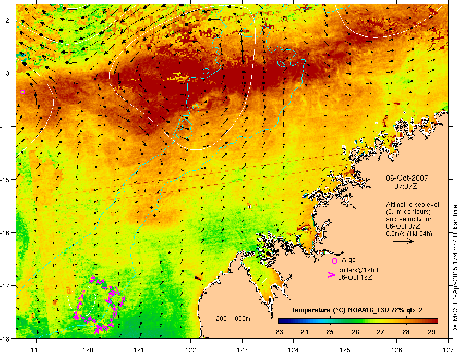Screen dimensions: 459x354
Task: Click the longitude axis label '124'
Action: 294,350
